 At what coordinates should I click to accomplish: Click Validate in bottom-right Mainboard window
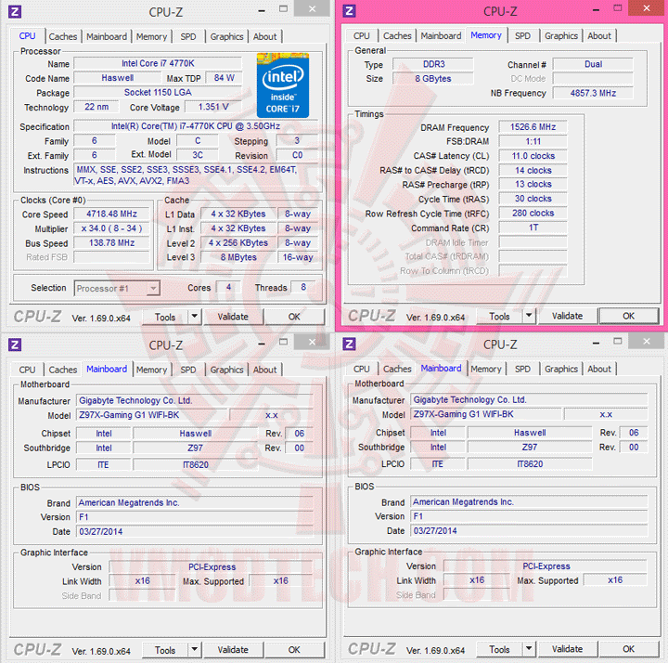(x=568, y=649)
